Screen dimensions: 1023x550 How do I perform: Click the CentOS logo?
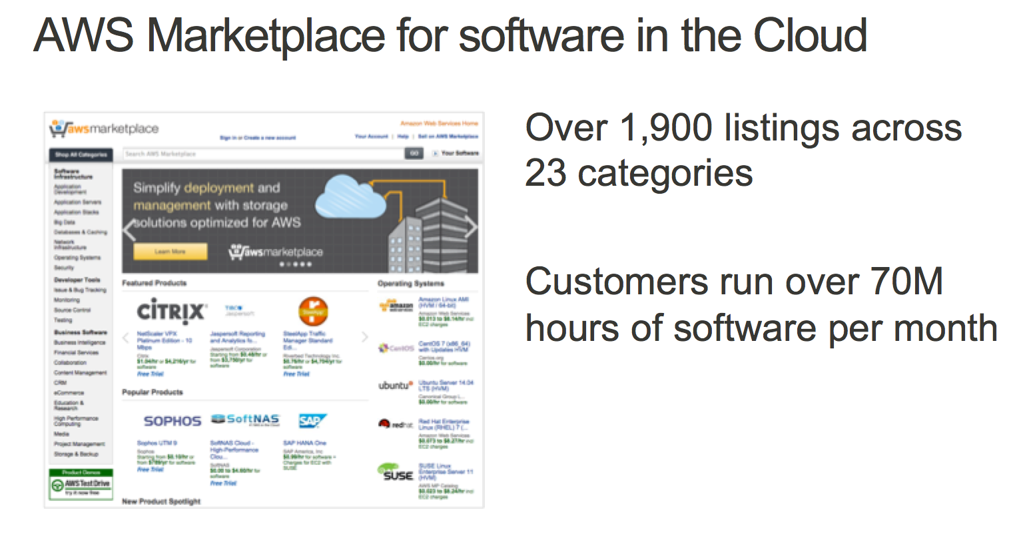[x=396, y=348]
